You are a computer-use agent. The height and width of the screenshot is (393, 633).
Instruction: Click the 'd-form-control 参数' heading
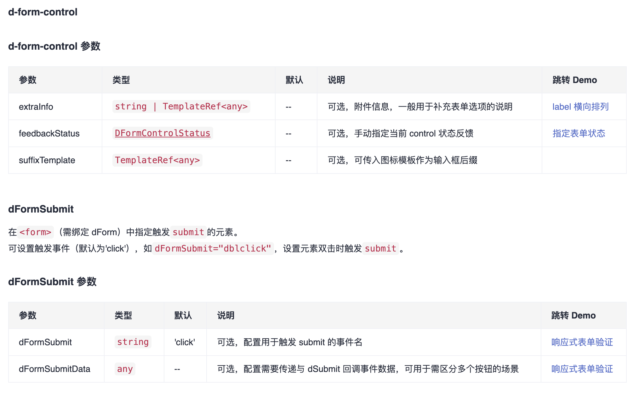click(x=54, y=46)
